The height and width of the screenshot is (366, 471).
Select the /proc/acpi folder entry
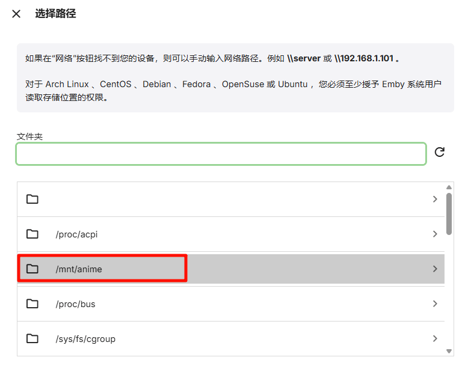tap(76, 234)
